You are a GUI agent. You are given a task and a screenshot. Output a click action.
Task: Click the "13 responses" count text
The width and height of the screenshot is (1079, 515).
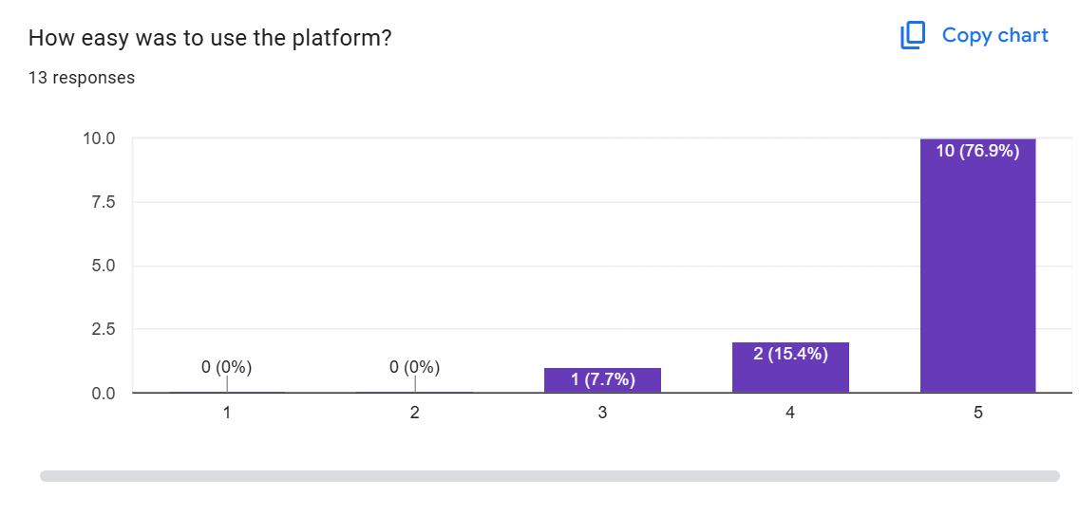pyautogui.click(x=82, y=78)
